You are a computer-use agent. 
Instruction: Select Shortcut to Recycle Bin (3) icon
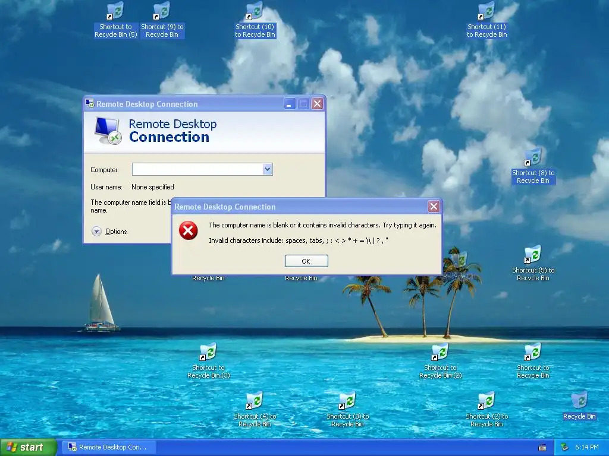[209, 361]
